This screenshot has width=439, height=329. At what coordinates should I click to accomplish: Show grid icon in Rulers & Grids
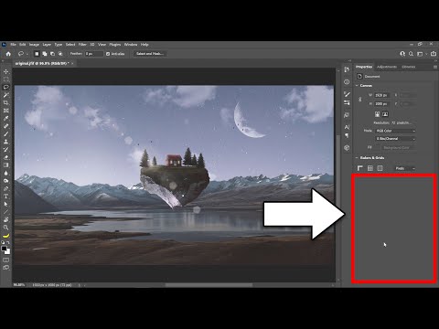pyautogui.click(x=370, y=168)
